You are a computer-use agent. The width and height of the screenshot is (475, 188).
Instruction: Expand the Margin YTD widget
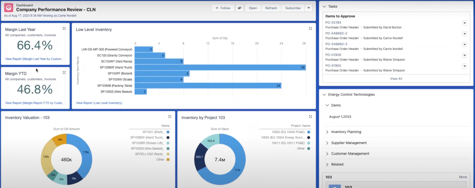pos(64,72)
